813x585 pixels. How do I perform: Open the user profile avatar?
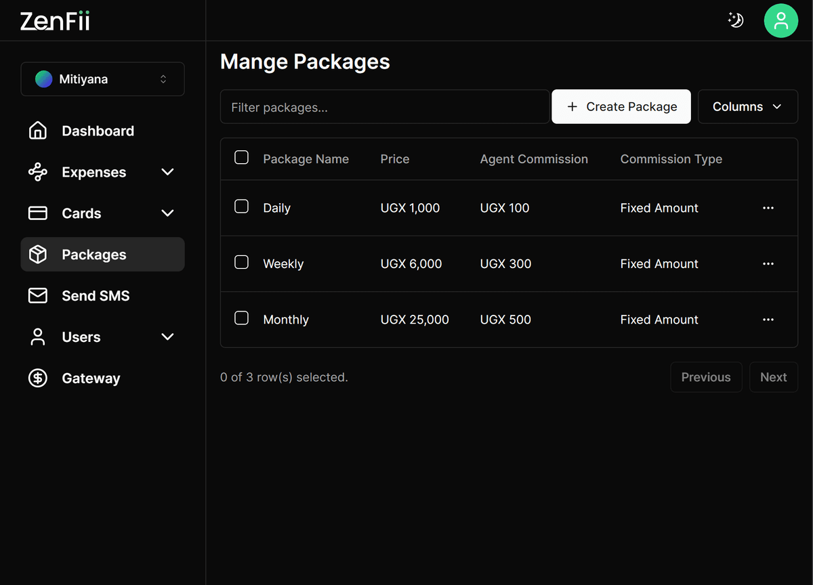(780, 20)
